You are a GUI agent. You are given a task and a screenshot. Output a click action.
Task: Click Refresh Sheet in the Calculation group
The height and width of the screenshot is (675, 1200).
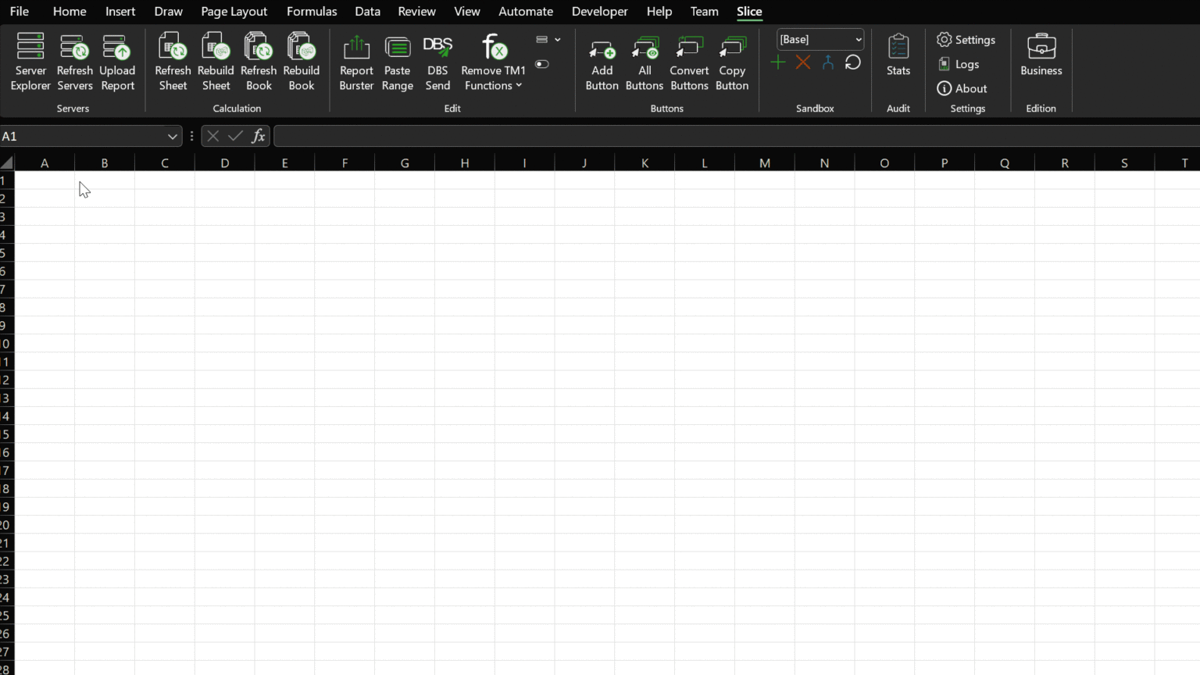[172, 61]
